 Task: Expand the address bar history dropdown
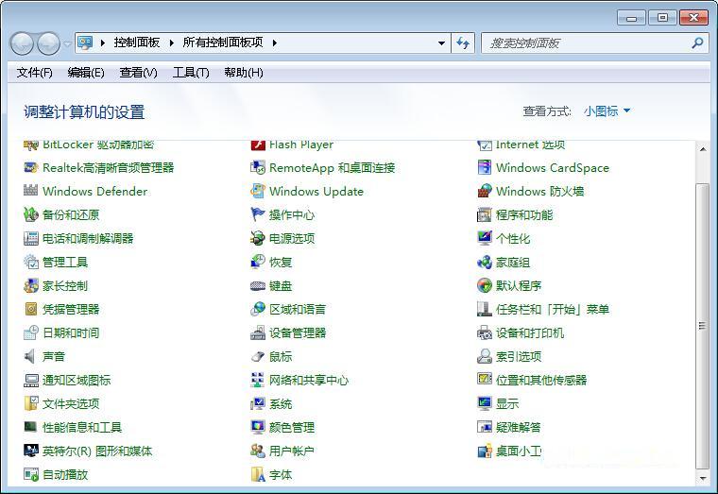click(441, 43)
